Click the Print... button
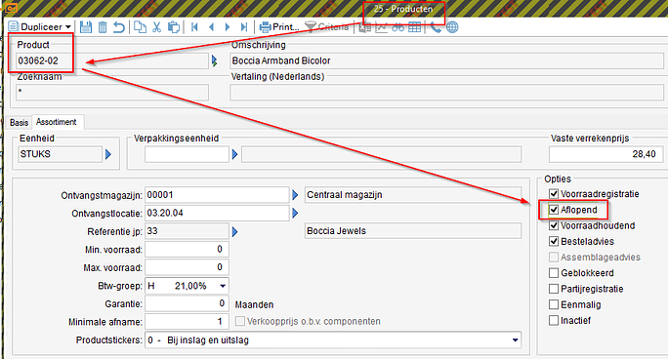This screenshot has height=359, width=668. tap(279, 27)
